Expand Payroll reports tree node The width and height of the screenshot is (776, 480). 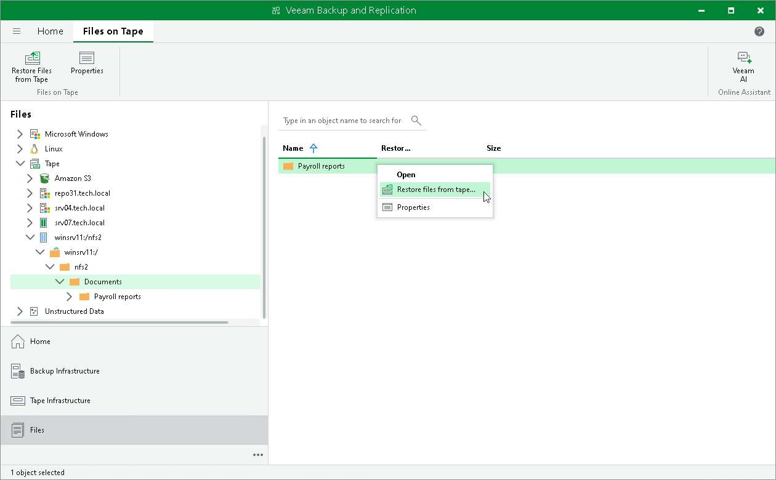69,296
